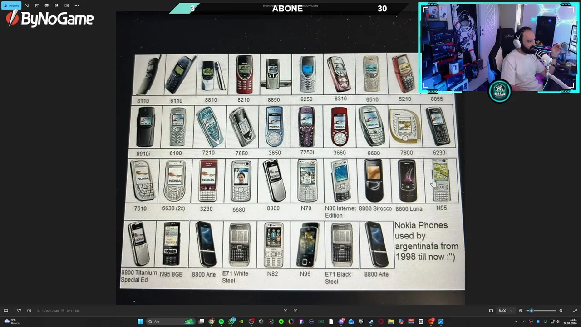Delete the photo using the trash icon
Viewport: 581px width, 327px height.
point(37,5)
